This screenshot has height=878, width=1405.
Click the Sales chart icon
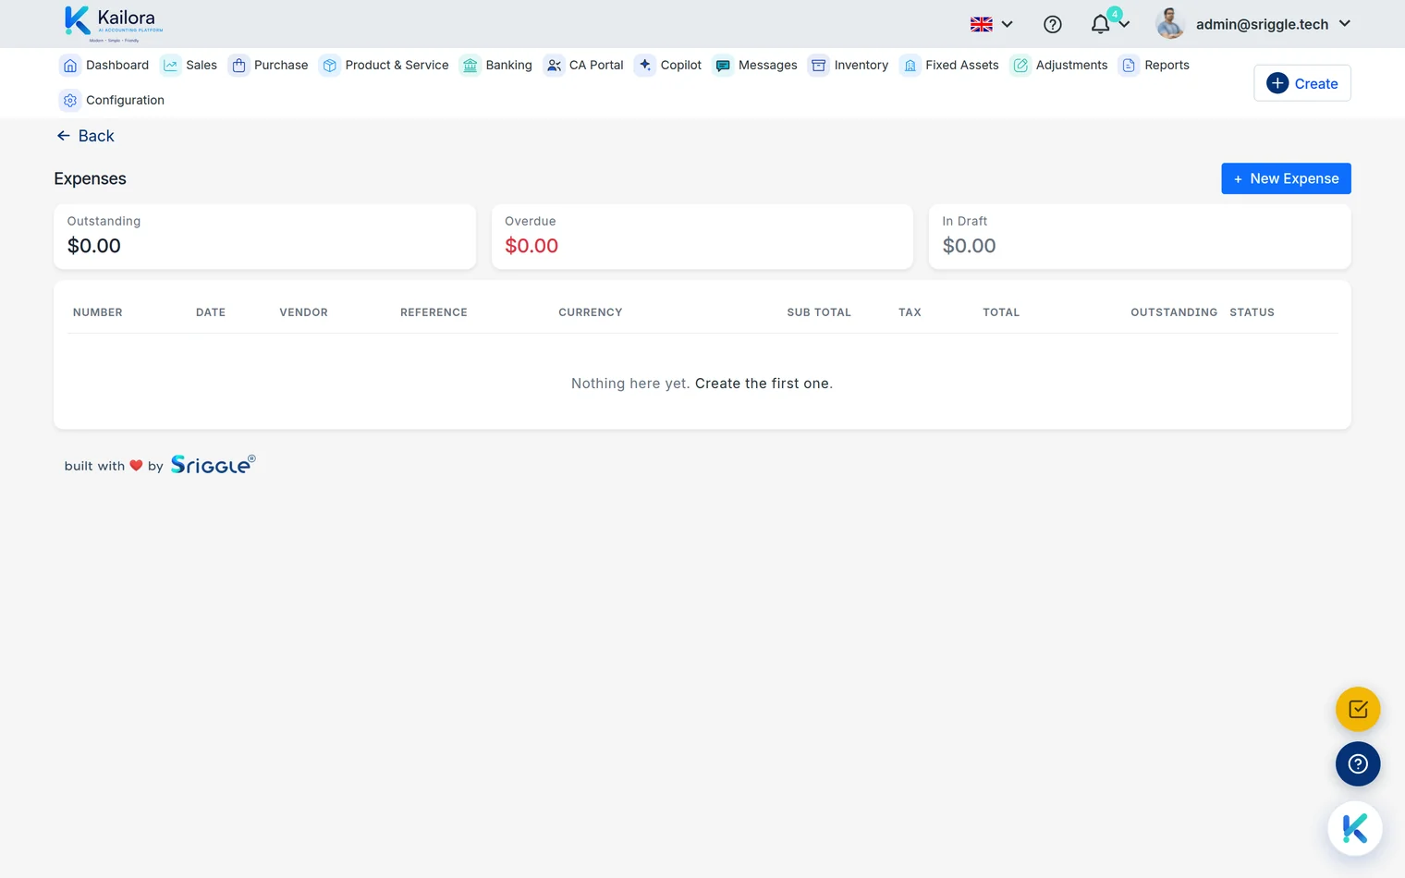pyautogui.click(x=170, y=66)
